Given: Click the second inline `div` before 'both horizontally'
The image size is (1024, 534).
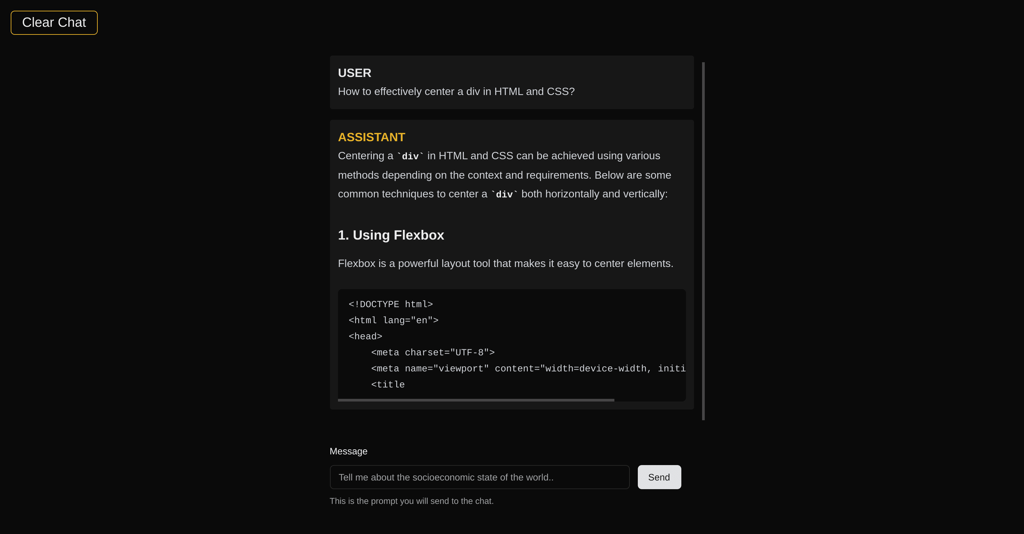Looking at the screenshot, I should (504, 195).
